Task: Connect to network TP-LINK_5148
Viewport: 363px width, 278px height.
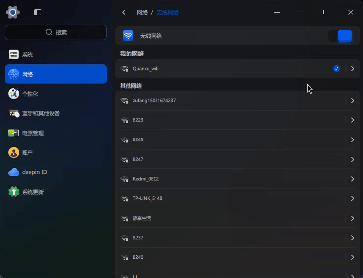Action: pos(237,198)
